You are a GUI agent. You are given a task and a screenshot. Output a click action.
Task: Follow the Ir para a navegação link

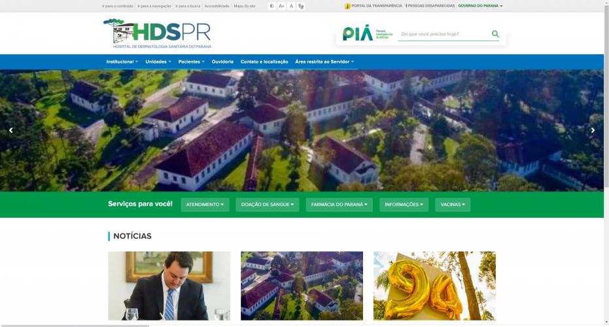[x=154, y=7]
